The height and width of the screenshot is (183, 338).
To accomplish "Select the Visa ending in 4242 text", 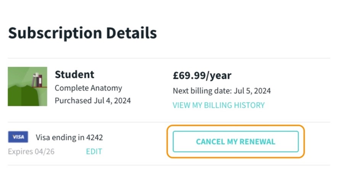I will (x=69, y=137).
